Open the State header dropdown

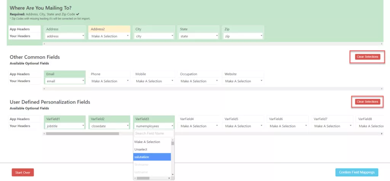point(198,36)
